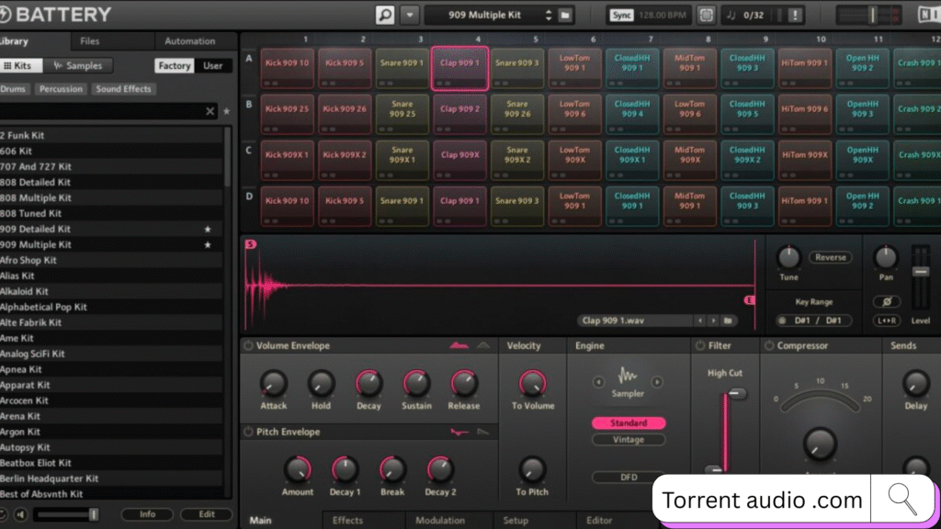Screen dimensions: 941x529
Task: Toggle phase invert on the cell output
Action: (x=886, y=302)
